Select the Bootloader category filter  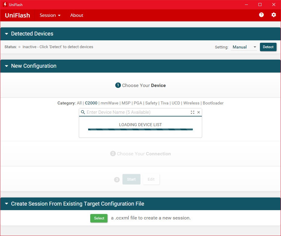213,103
